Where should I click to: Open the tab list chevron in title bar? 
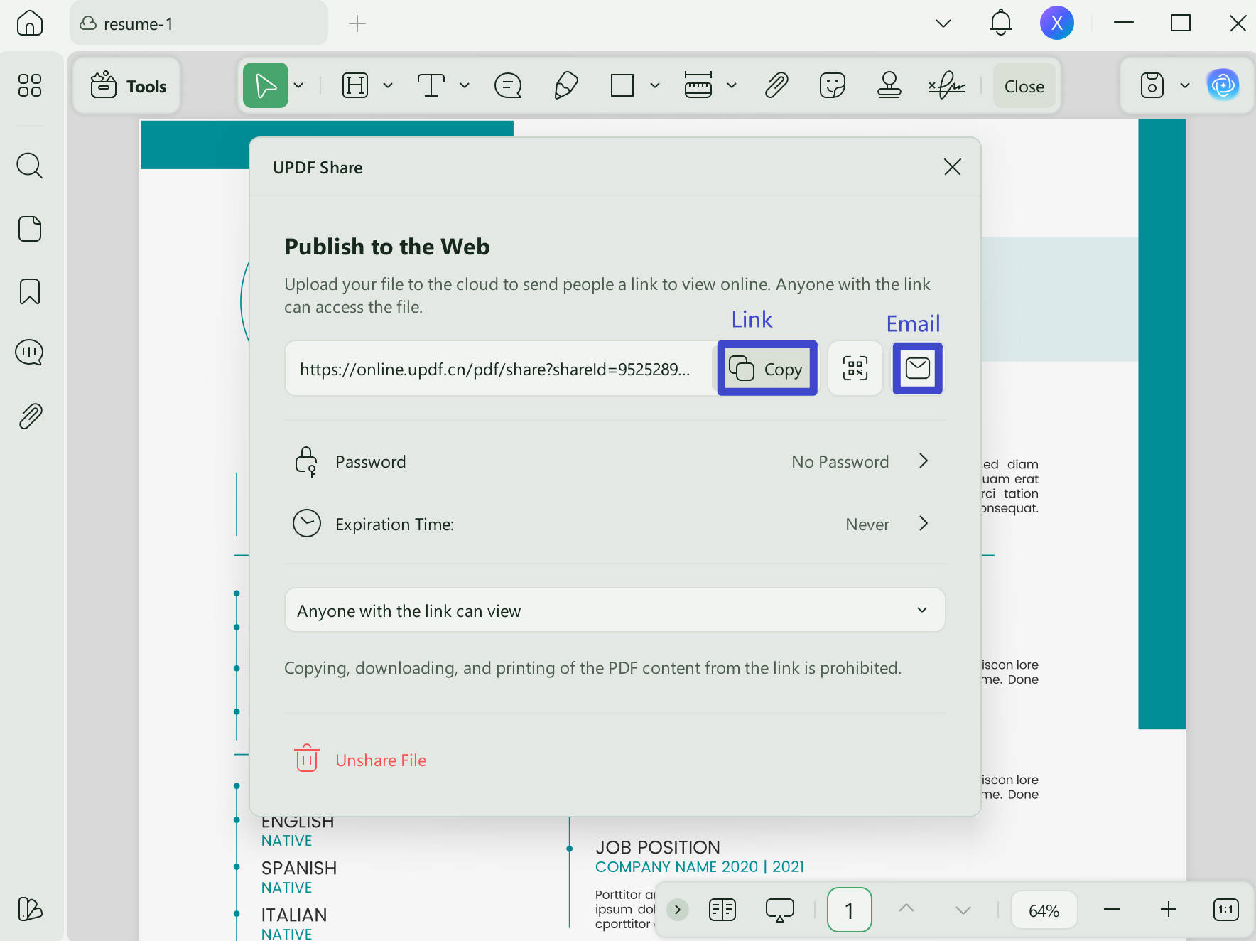pos(943,23)
